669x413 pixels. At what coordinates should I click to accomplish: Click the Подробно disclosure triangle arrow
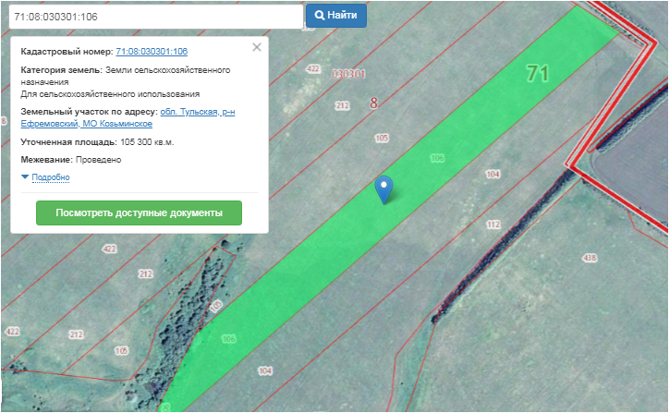[x=25, y=177]
